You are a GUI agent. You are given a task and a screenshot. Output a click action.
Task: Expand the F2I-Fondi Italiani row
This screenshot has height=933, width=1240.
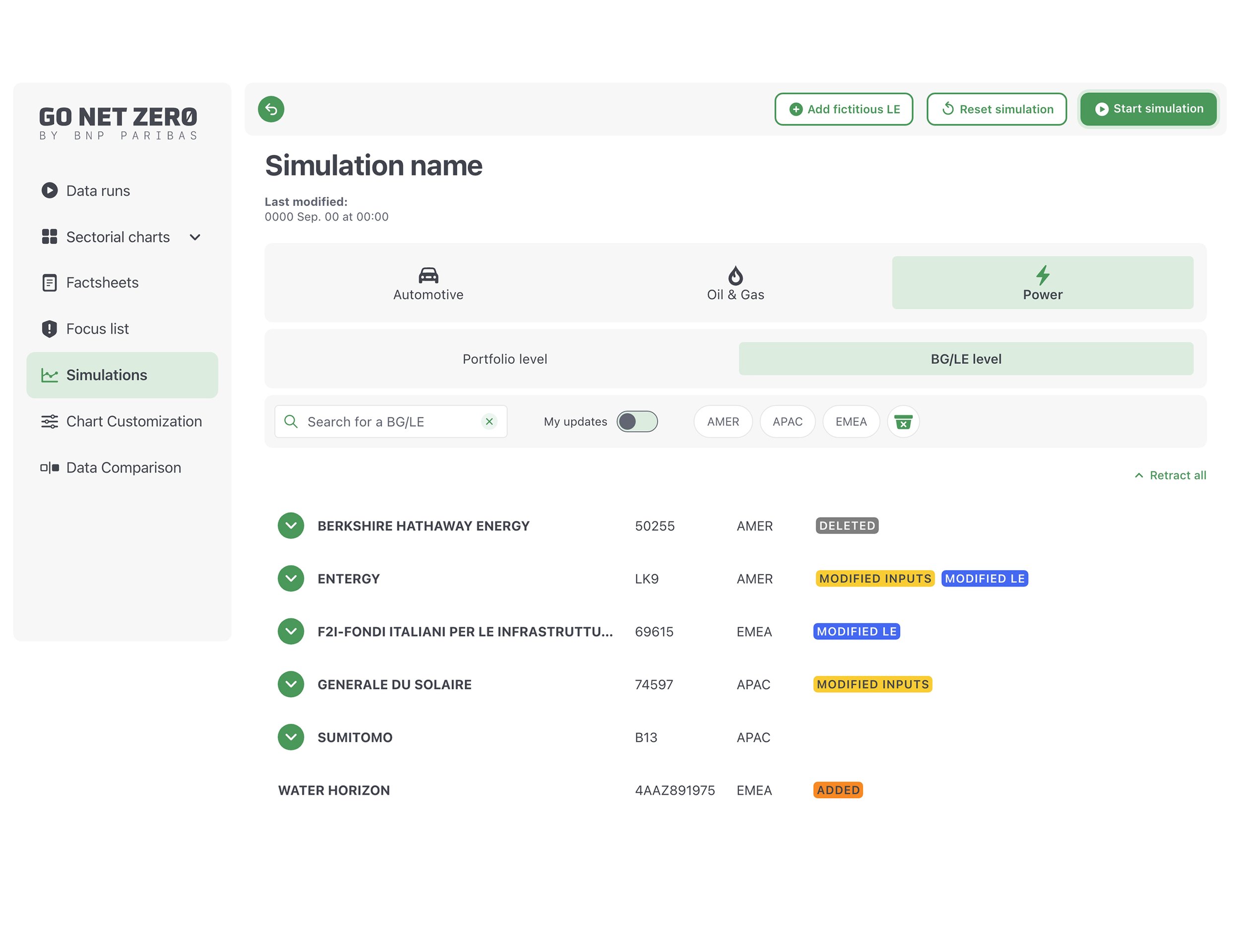click(291, 632)
